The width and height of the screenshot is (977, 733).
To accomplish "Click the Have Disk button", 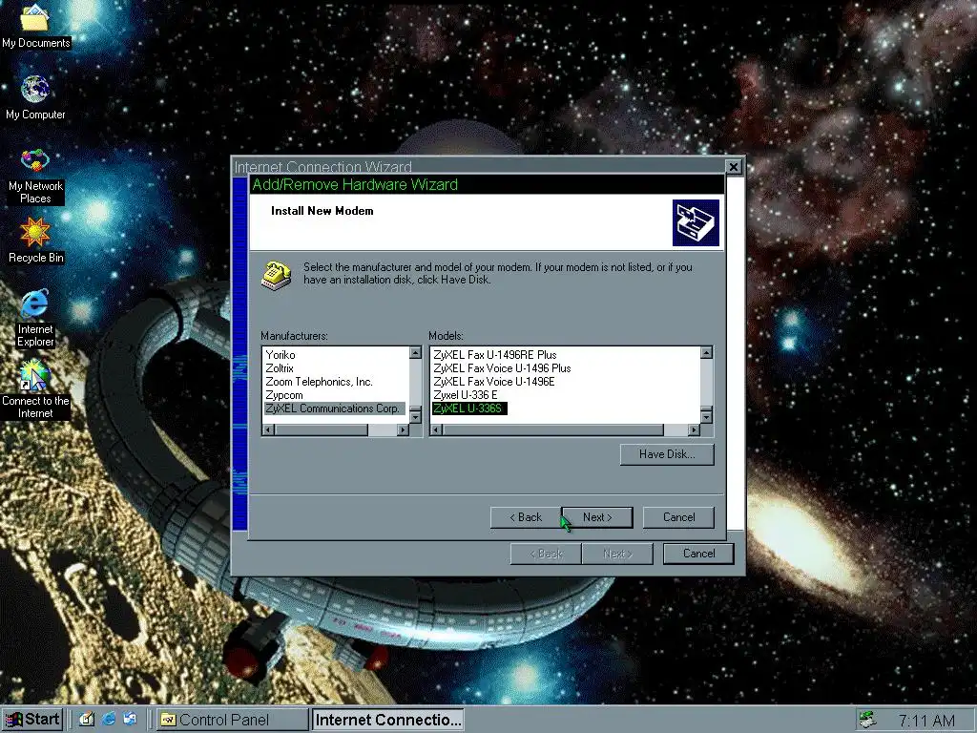I will [667, 454].
